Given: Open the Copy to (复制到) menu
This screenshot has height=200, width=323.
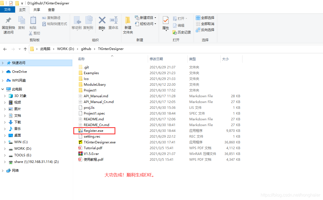Looking at the screenshot, I should [x=88, y=23].
